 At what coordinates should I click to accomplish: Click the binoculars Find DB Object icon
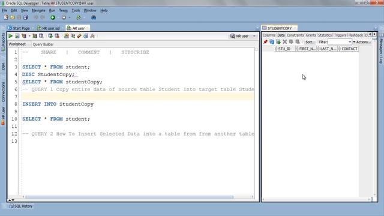coord(94,17)
